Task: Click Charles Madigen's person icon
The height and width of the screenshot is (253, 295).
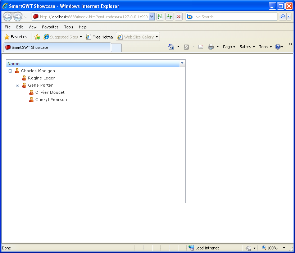Action: [17, 71]
